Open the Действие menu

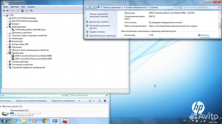(x=14, y=7)
